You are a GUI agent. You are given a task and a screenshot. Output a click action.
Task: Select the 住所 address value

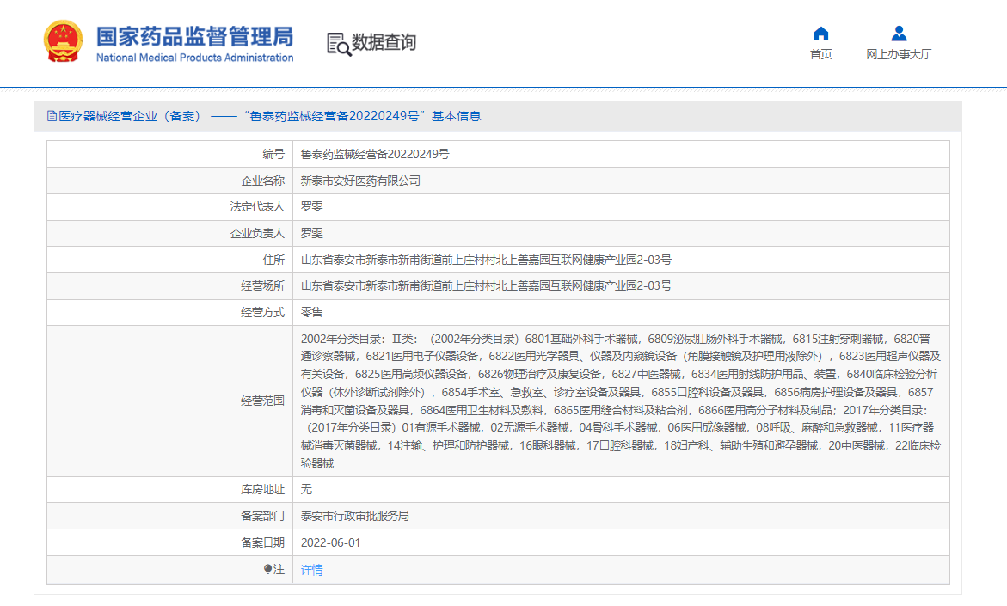coord(486,260)
